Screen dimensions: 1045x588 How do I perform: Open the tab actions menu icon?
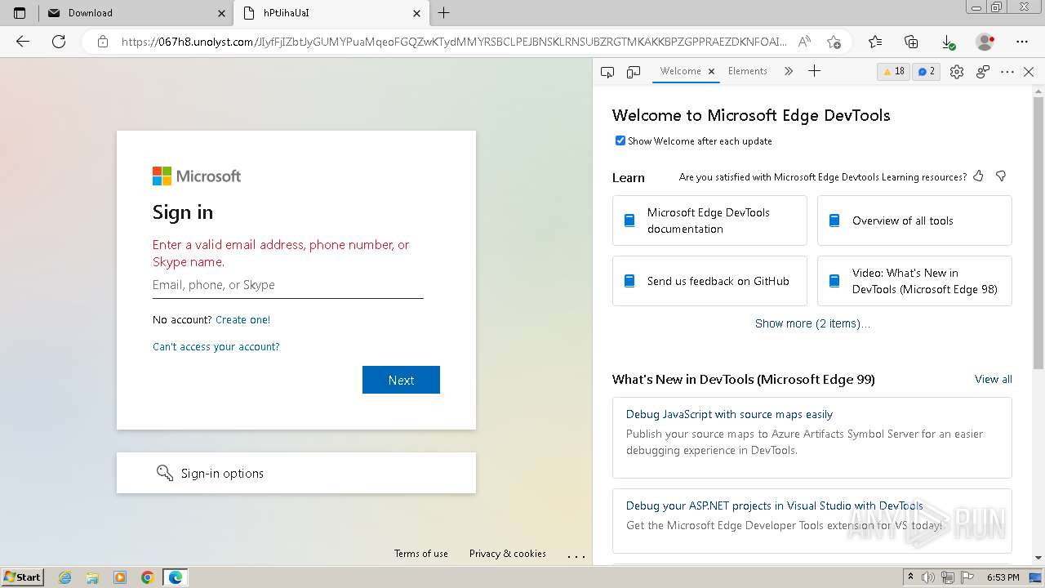click(x=20, y=13)
